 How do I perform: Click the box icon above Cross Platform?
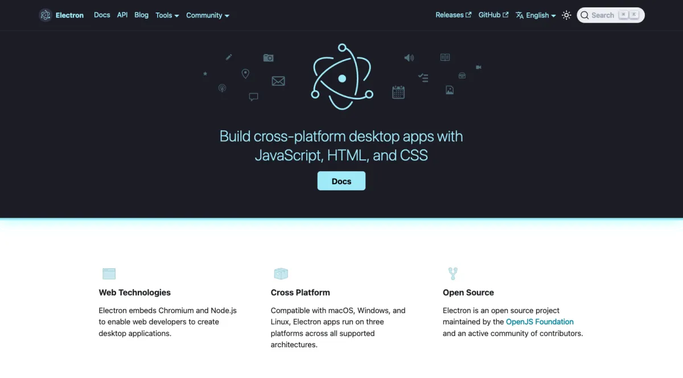point(281,274)
